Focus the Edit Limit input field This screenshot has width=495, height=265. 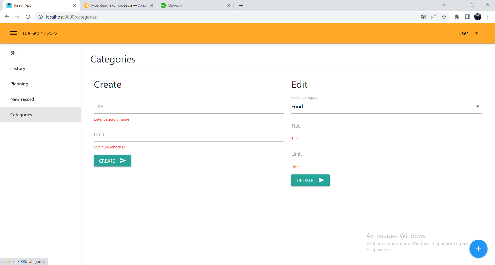click(386, 154)
